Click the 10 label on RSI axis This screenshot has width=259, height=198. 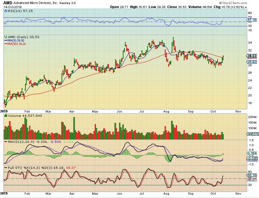(250, 30)
